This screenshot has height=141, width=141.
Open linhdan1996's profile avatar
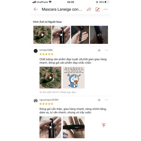point(36,51)
